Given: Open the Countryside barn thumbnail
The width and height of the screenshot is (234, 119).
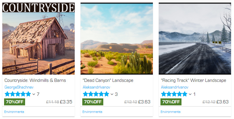Looking at the screenshot, I should coord(39,39).
